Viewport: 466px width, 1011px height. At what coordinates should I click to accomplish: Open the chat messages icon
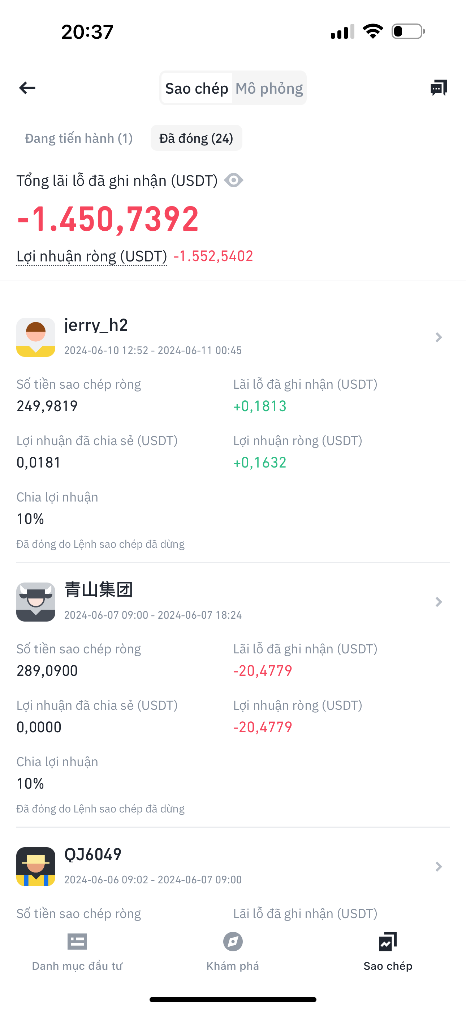pos(439,88)
